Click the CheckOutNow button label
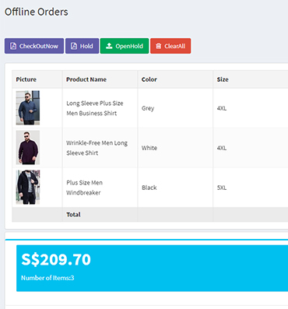This screenshot has height=309, width=288. (x=39, y=46)
